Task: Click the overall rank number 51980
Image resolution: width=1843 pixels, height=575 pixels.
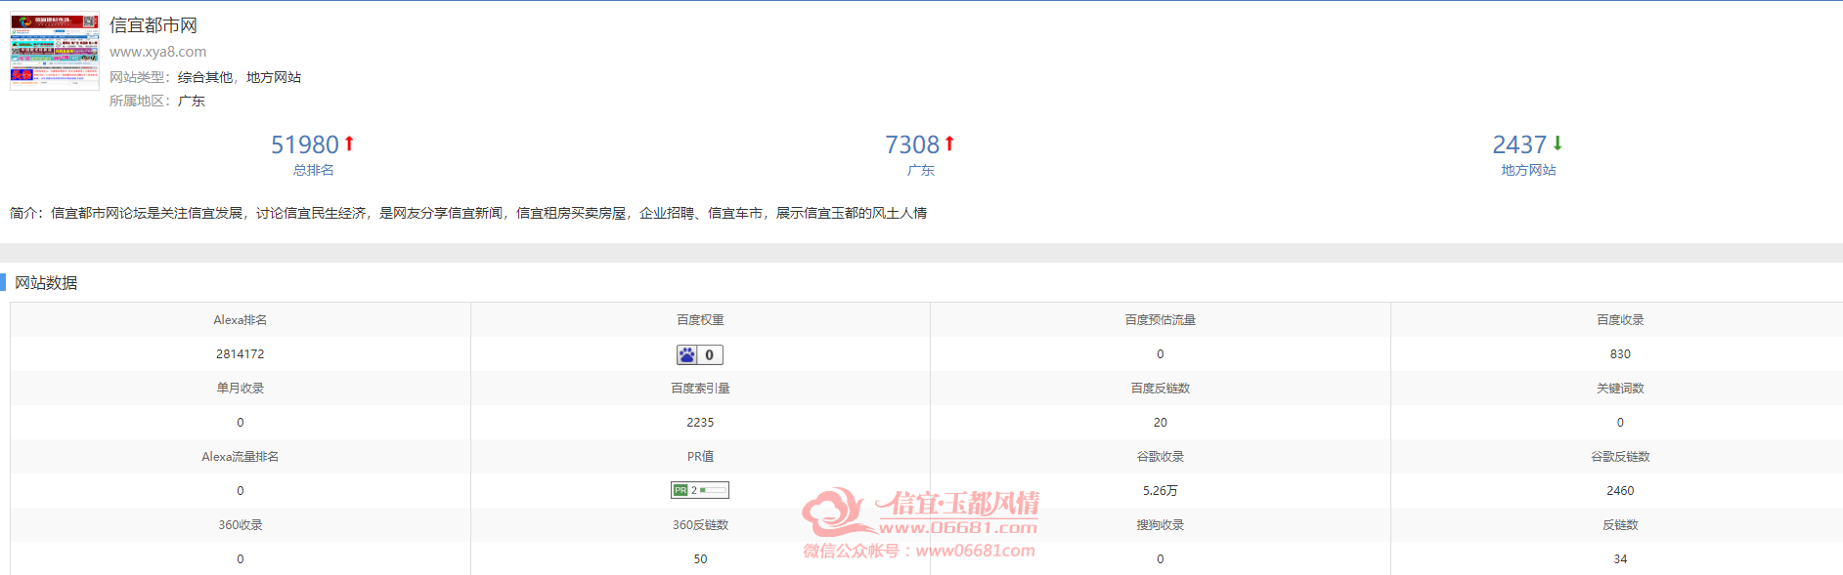Action: click(x=305, y=144)
